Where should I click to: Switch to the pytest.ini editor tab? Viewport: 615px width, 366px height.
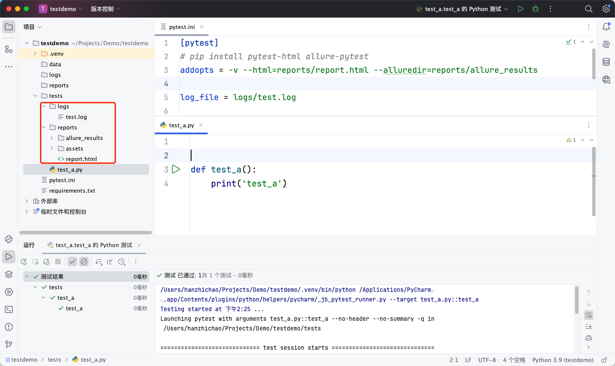[181, 27]
